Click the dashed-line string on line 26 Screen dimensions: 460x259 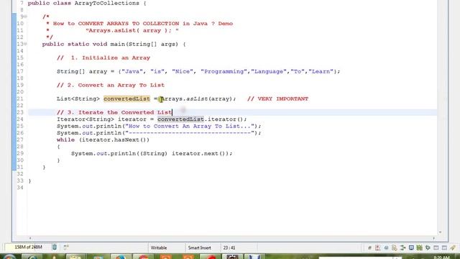pyautogui.click(x=190, y=133)
